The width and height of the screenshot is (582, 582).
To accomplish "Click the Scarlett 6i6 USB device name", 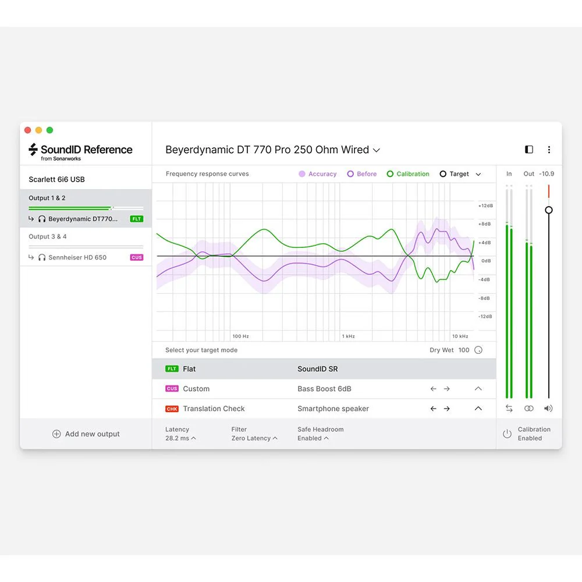I will click(x=57, y=179).
